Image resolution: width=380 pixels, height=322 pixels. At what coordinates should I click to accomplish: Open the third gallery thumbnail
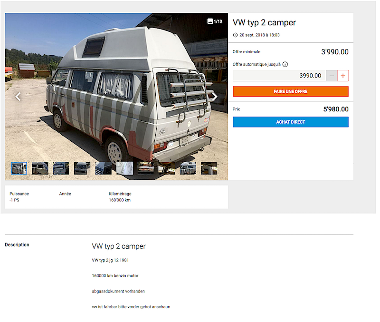[x=61, y=168]
